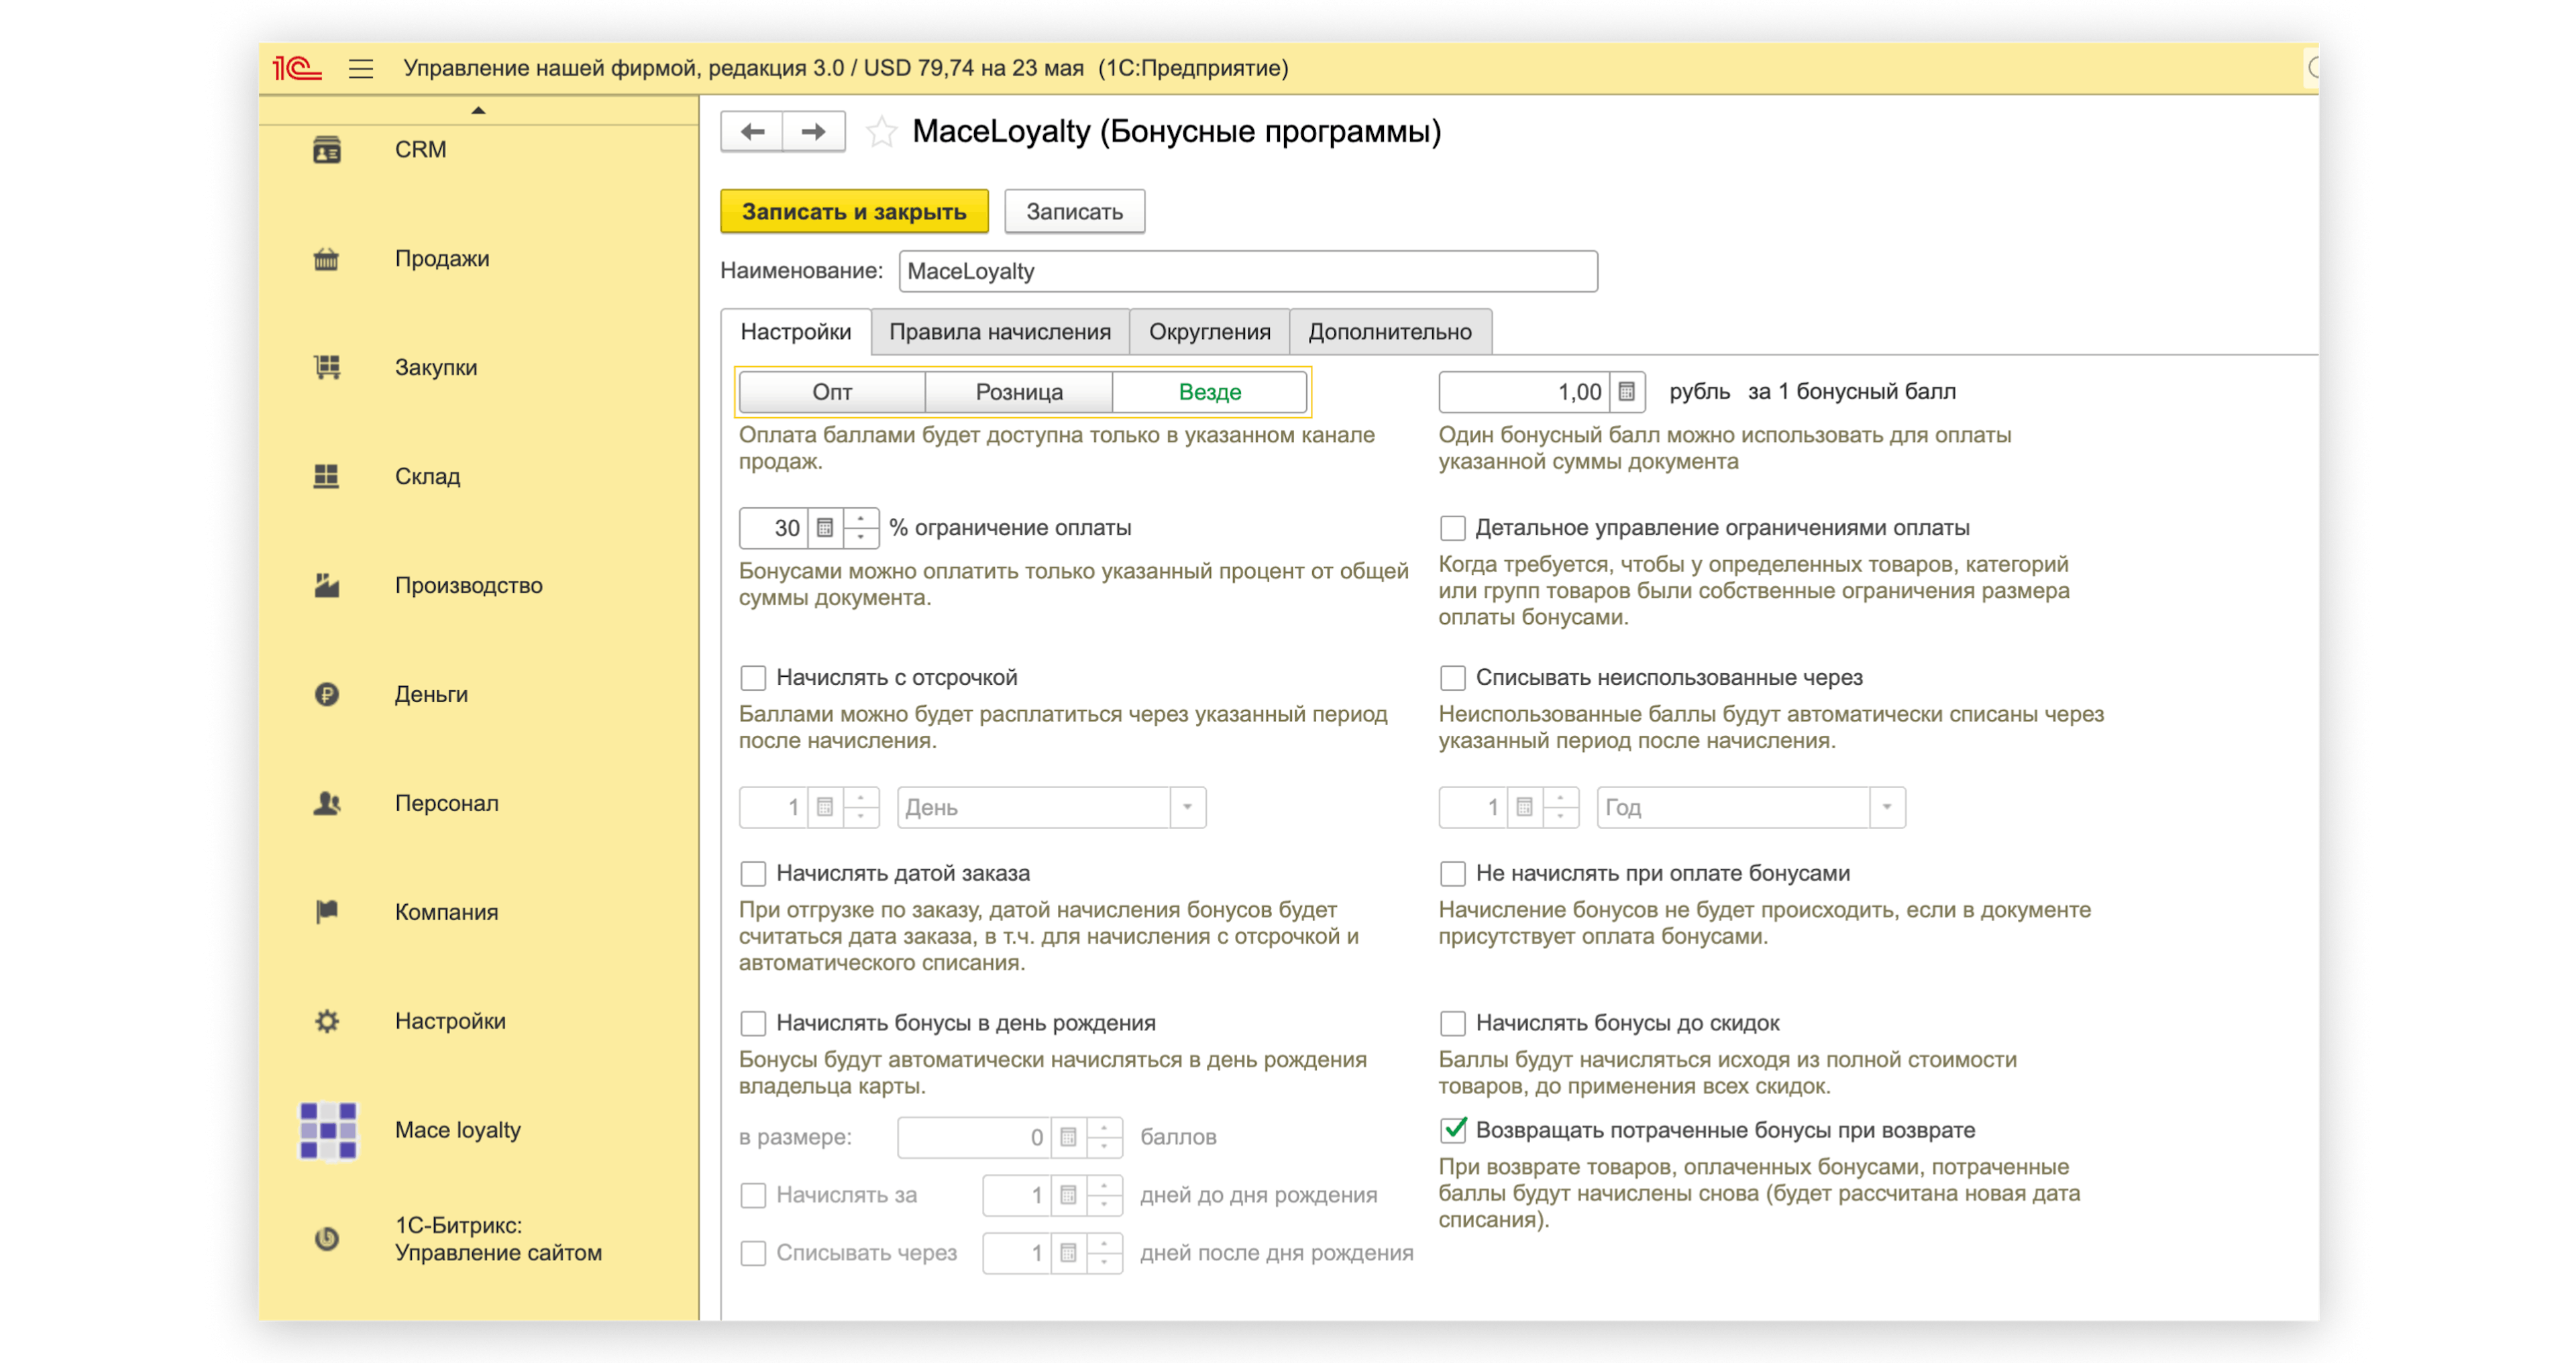The width and height of the screenshot is (2576, 1363).
Task: Select the Розница sales channel
Action: (x=1019, y=392)
